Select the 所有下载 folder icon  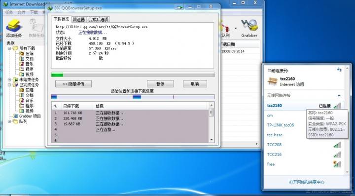pos(15,48)
